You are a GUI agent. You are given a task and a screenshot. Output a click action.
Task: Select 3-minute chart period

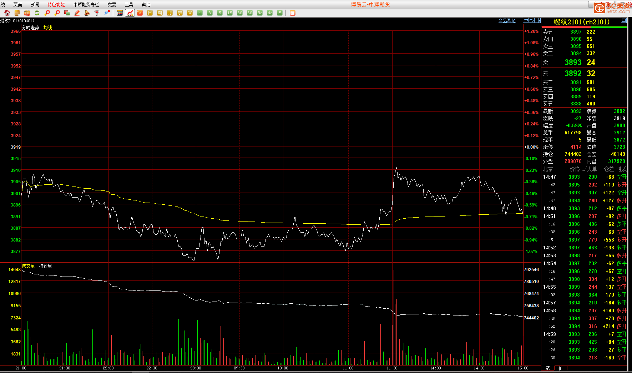pos(210,13)
